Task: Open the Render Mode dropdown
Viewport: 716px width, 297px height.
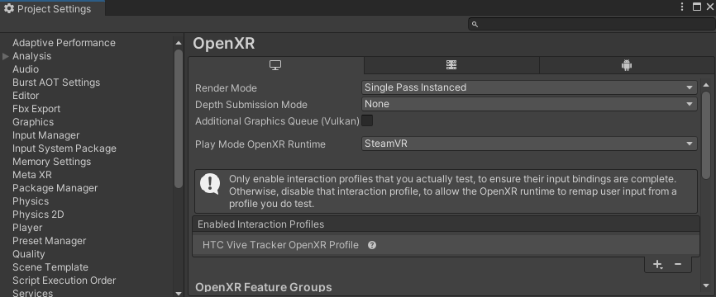Action: (x=529, y=87)
